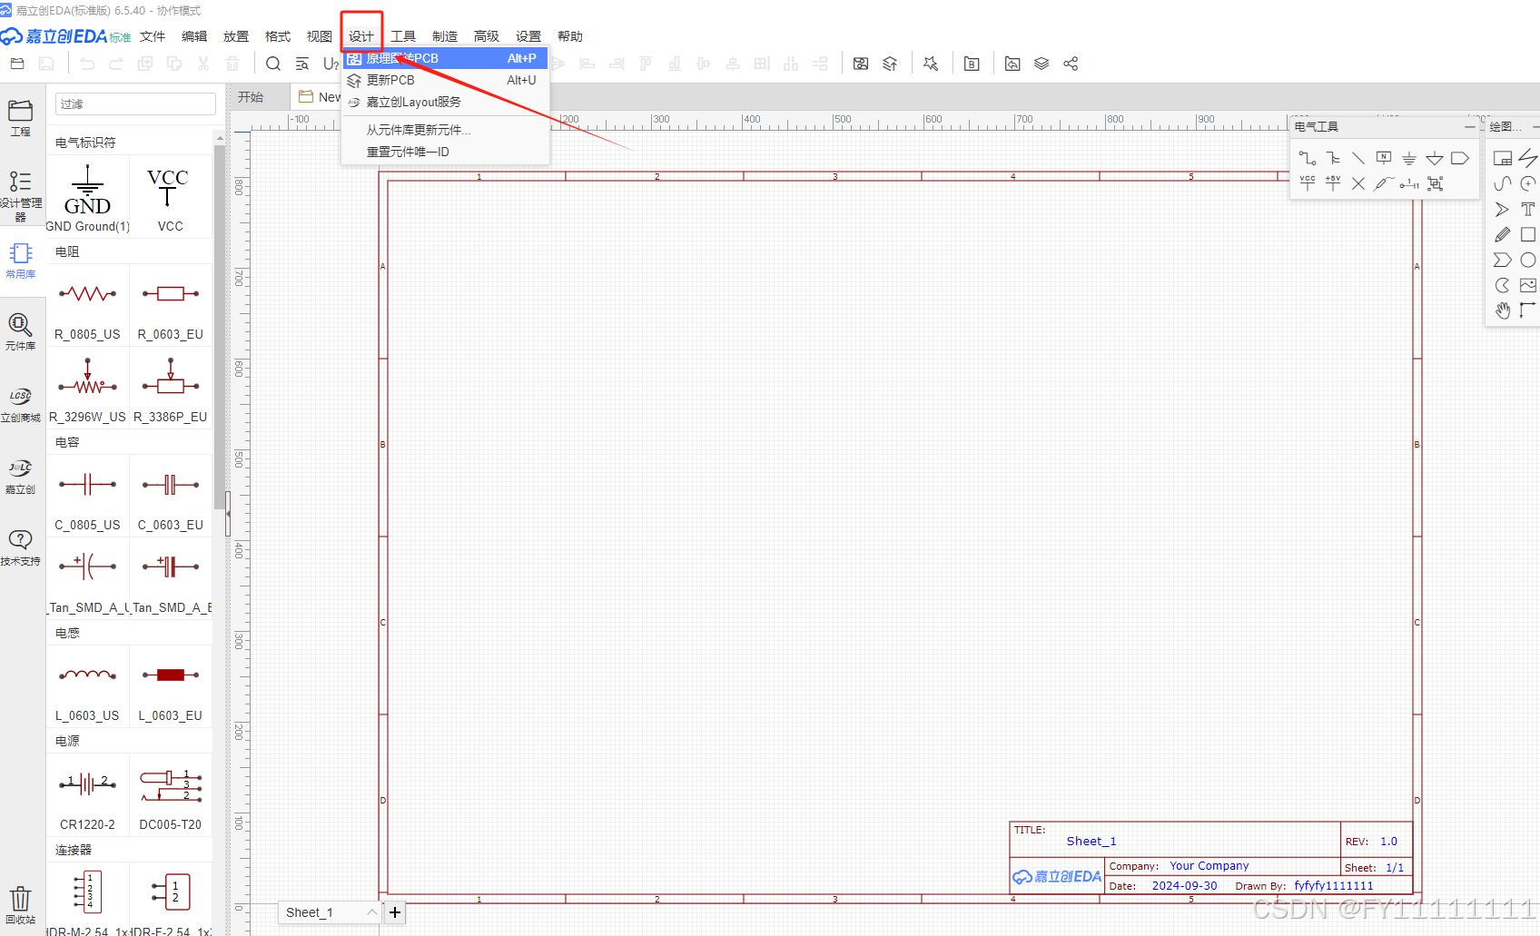Select the GND Ground(1) symbol
Viewport: 1540px width, 936px height.
coord(87,197)
